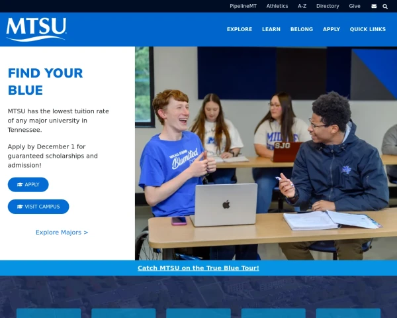Open the True Blue Tour banner link
This screenshot has height=318, width=397.
coord(198,268)
